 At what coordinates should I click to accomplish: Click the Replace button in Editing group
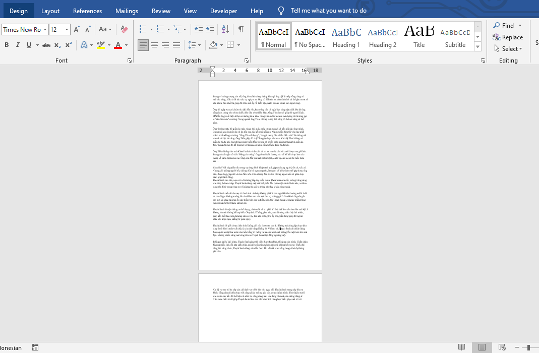click(508, 37)
